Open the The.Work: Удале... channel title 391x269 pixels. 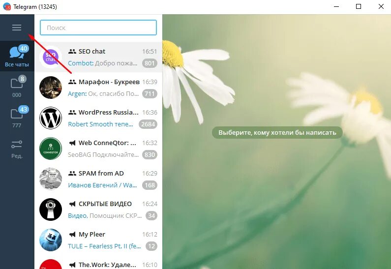(x=108, y=265)
